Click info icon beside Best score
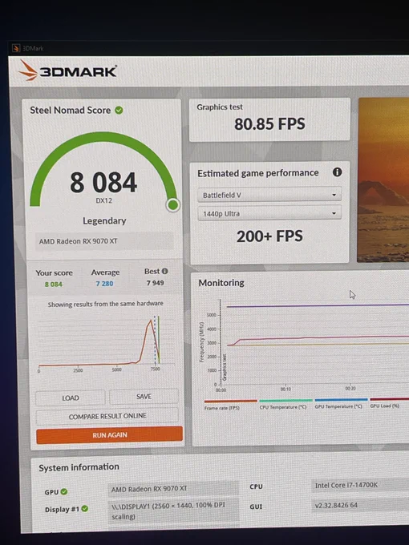 [x=165, y=271]
